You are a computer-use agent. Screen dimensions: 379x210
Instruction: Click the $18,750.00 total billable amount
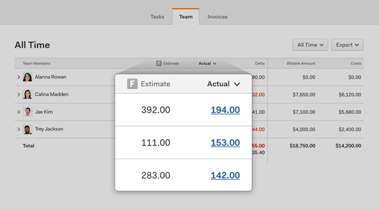point(302,146)
